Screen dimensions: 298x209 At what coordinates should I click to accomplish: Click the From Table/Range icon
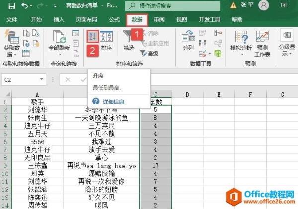26,53
